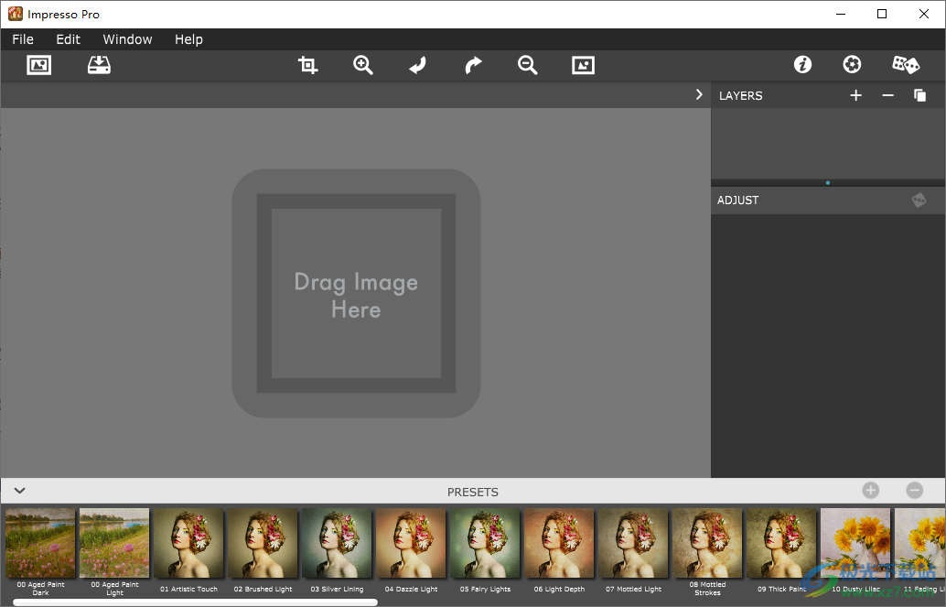Zoom out using the magnifier minus icon
The image size is (946, 607).
coord(528,65)
